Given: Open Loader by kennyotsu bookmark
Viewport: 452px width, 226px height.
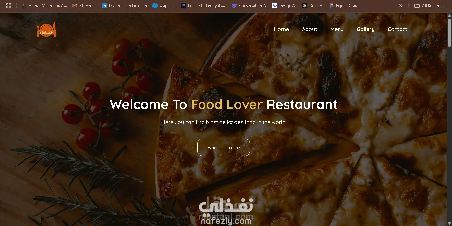Looking at the screenshot, I should 203,6.
